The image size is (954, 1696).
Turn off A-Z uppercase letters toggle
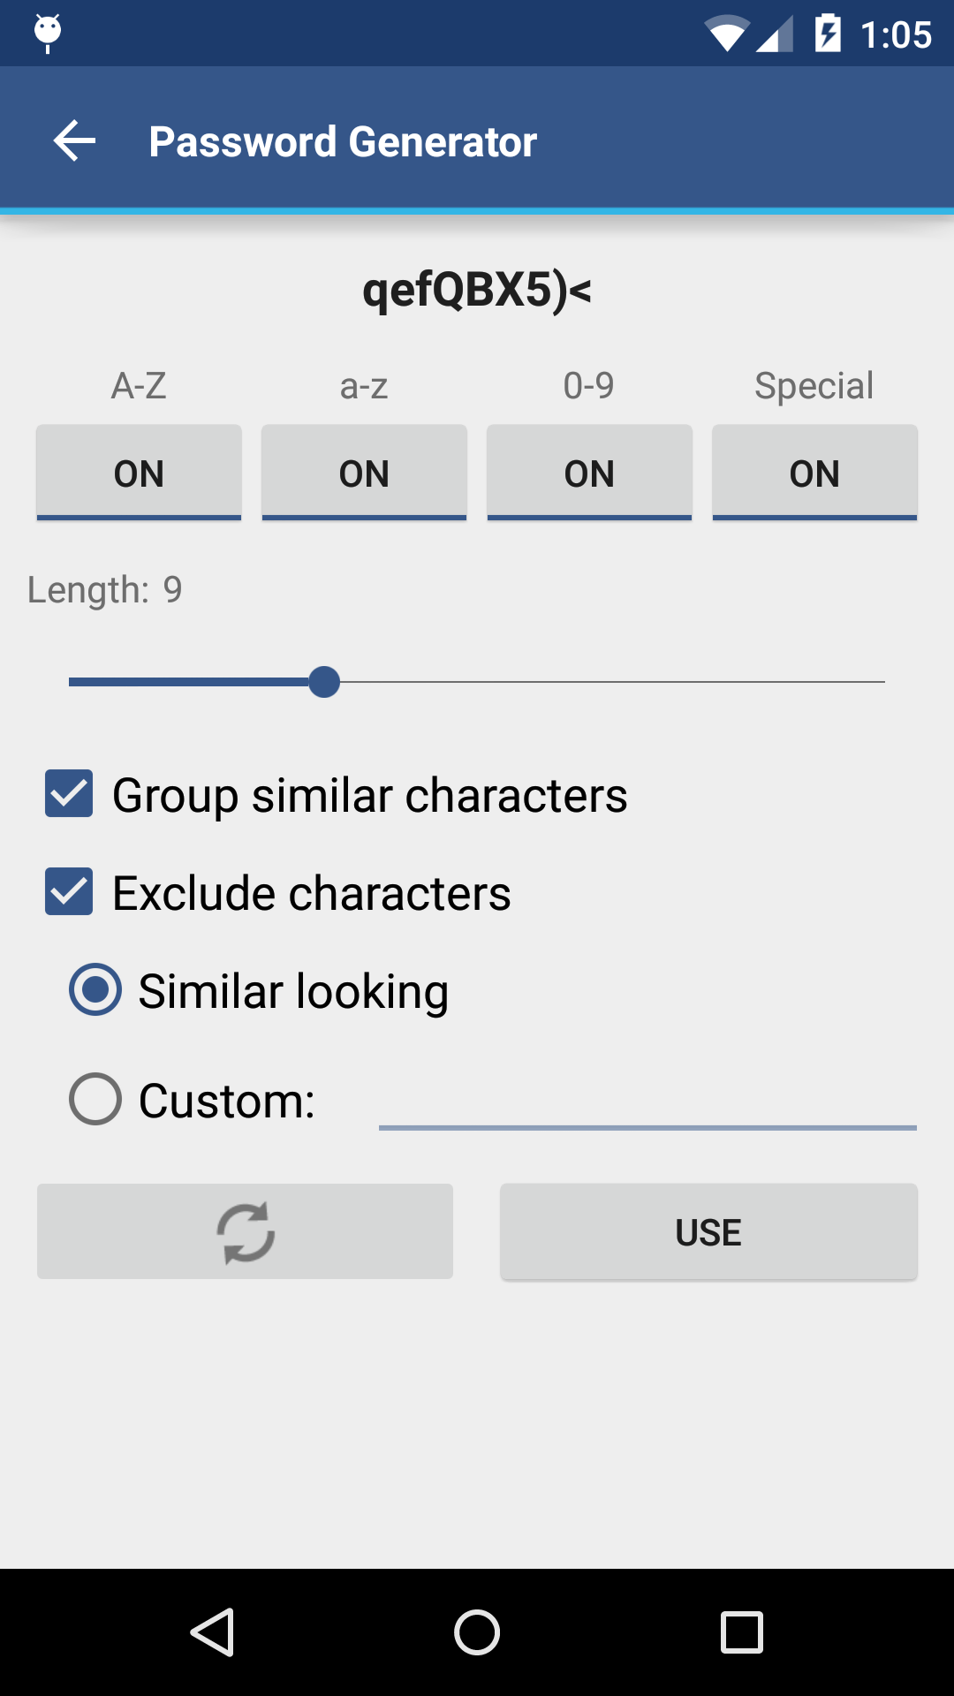coord(139,473)
